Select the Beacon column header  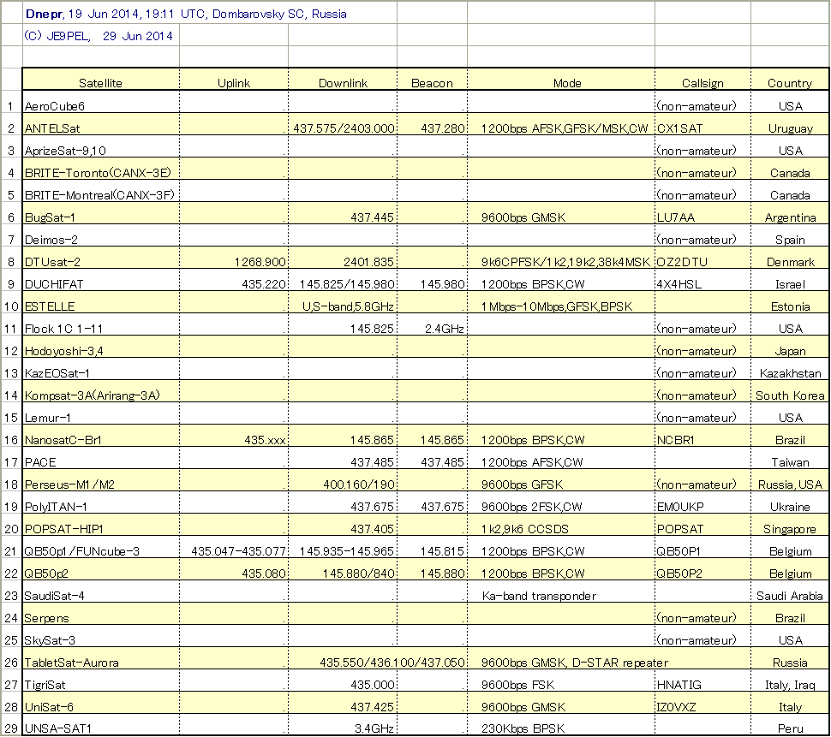coord(432,80)
